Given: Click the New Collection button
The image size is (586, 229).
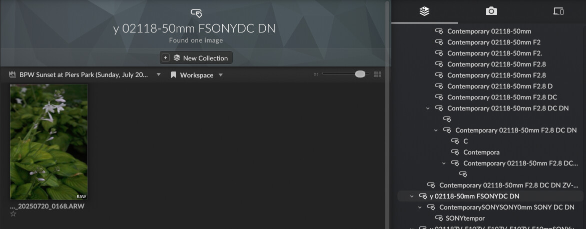Looking at the screenshot, I should pyautogui.click(x=196, y=58).
